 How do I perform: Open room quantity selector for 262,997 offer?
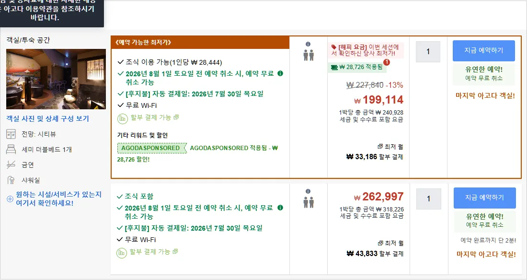(428, 199)
